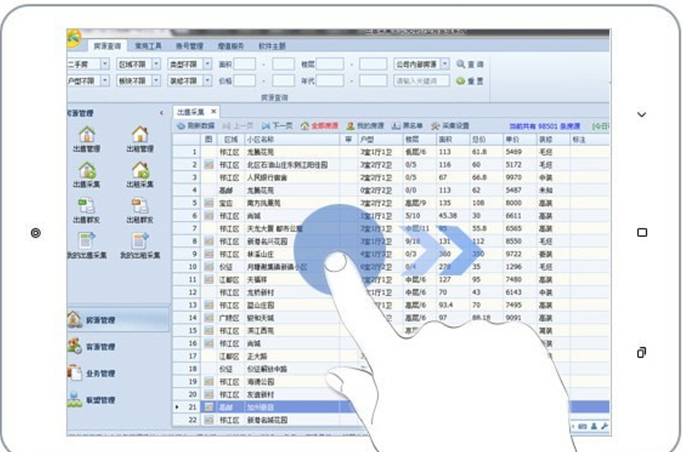683x452 pixels.
Task: Collapse the 房源管理 side panel arrow
Action: [x=161, y=113]
